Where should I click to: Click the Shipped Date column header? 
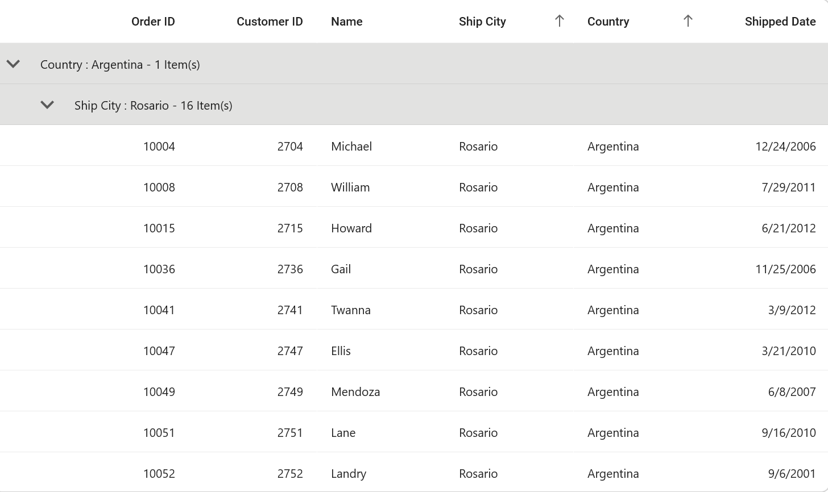point(780,22)
